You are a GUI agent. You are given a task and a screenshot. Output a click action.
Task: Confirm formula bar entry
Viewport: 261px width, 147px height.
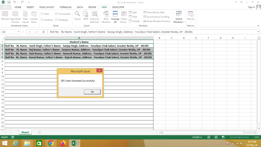point(37,32)
